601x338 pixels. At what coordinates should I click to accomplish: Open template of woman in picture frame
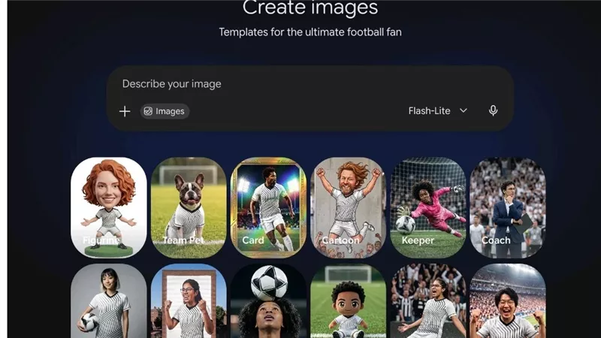pos(189,301)
